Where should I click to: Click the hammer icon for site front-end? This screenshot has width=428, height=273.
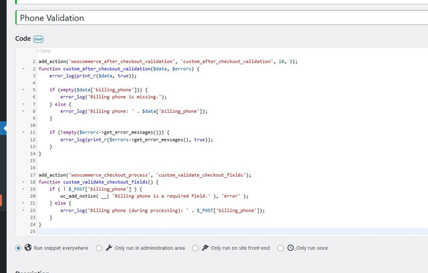coord(205,248)
